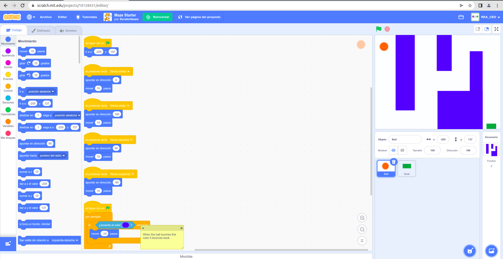
Task: Open the add extension button
Action: [x=8, y=244]
